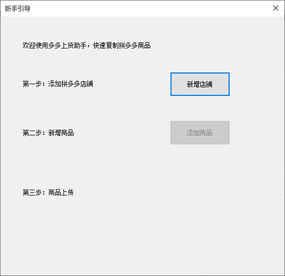
Task: Close the 新手引导 dialog
Action: (276, 8)
